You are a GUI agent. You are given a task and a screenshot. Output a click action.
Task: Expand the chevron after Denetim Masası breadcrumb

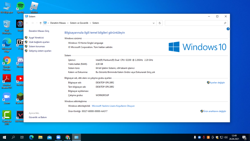[x=68, y=23]
